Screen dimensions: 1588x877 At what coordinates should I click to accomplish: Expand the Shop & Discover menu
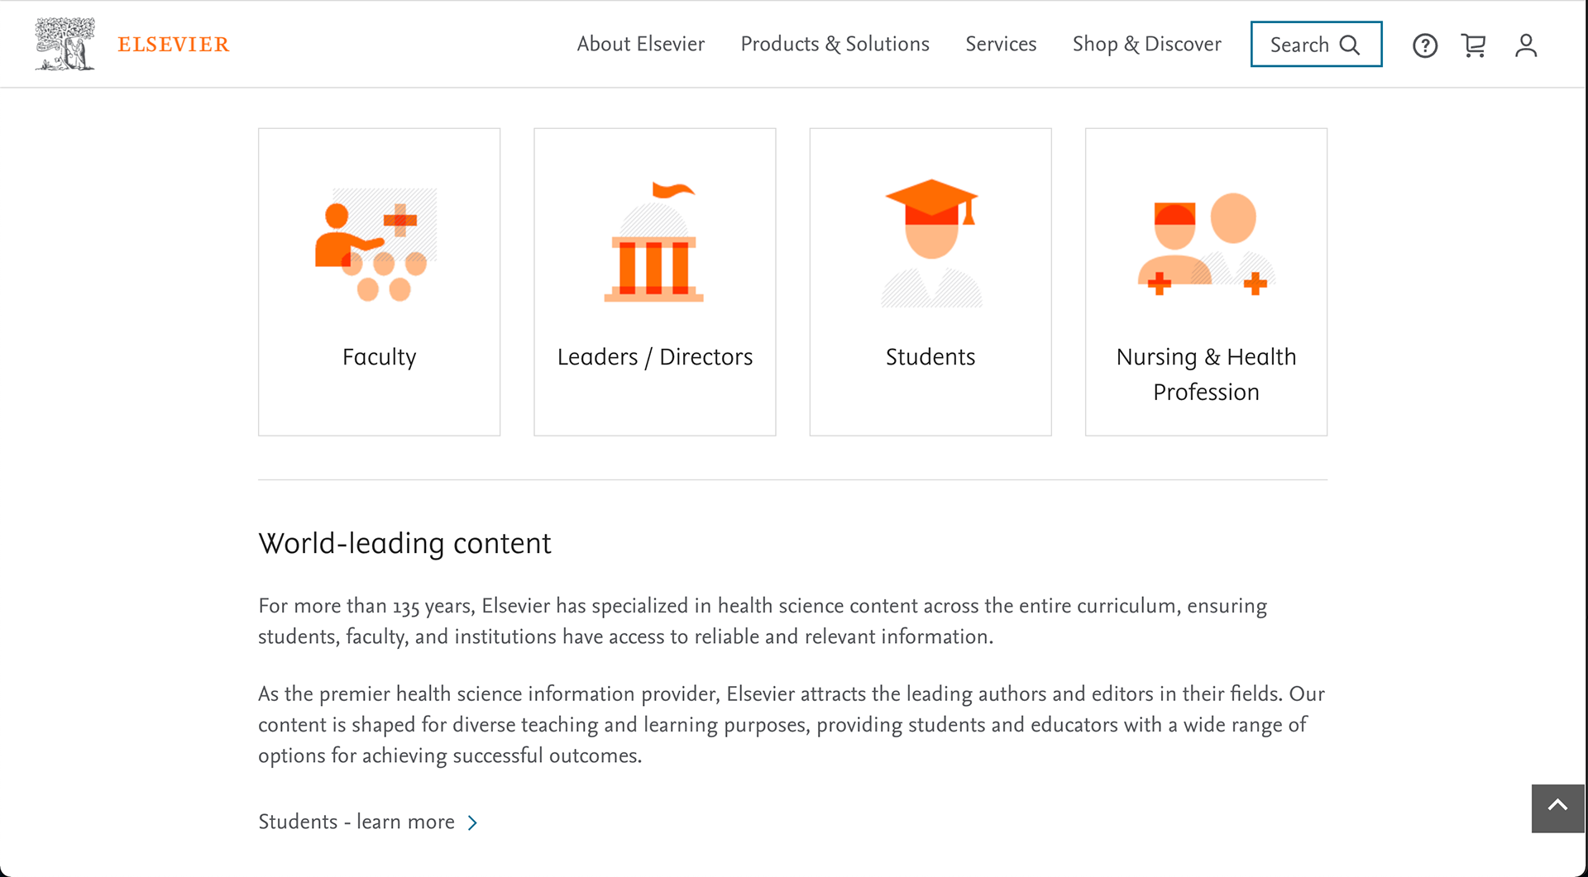1146,44
